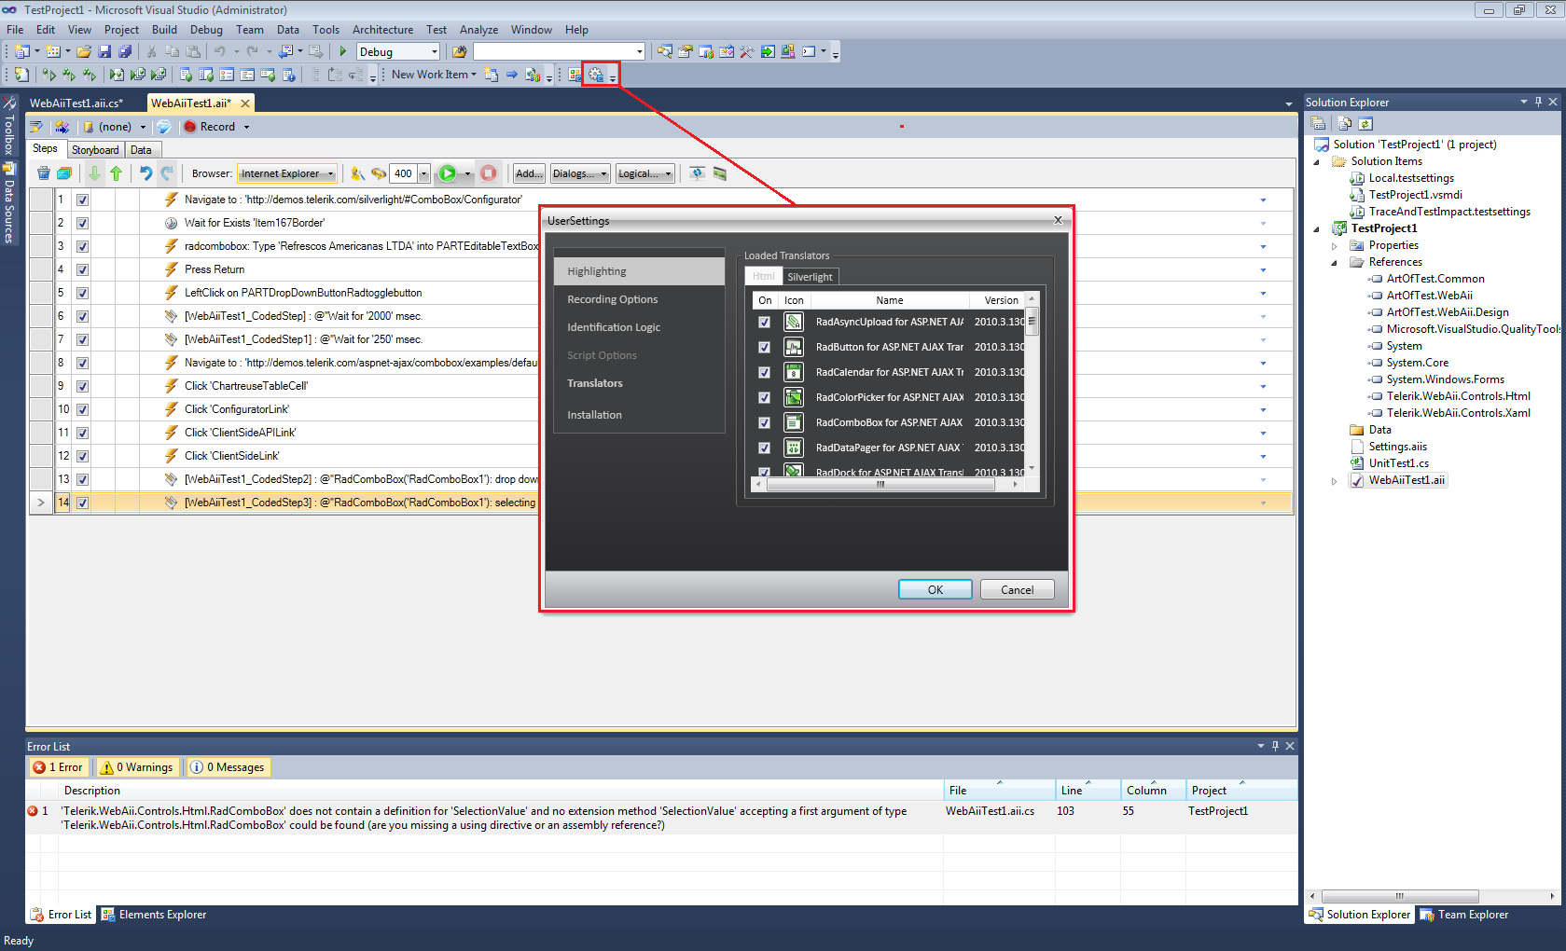Uncheck the RadAsyncUpload translator checkbox
Viewport: 1566px width, 951px height.
(765, 322)
